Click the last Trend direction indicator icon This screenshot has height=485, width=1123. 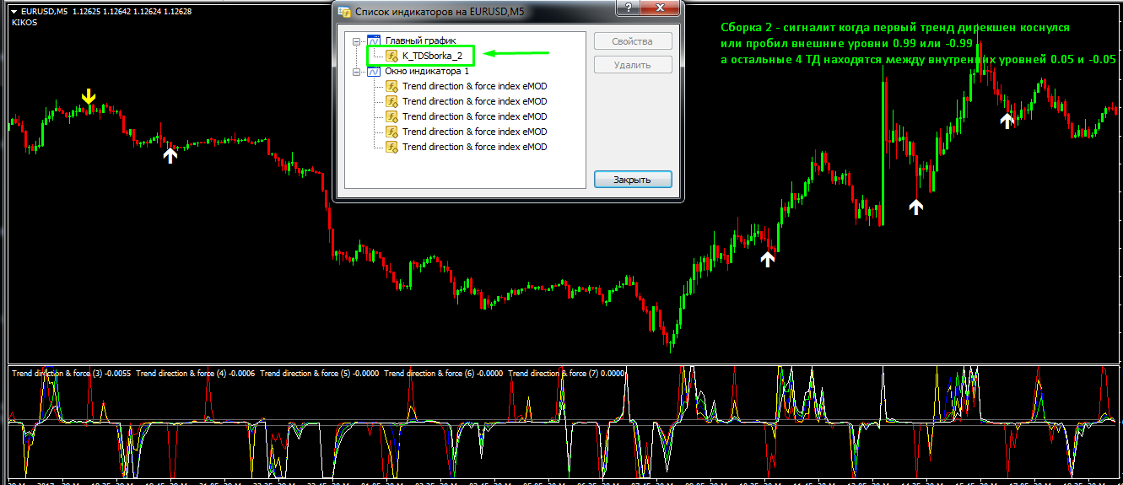392,147
